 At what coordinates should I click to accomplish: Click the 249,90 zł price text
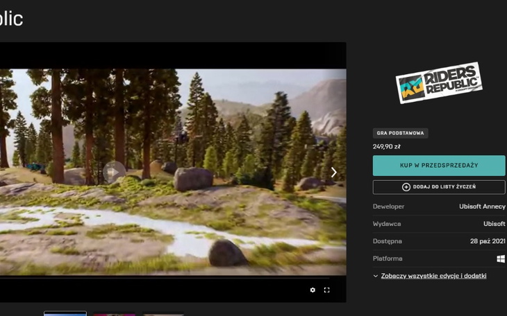[387, 146]
